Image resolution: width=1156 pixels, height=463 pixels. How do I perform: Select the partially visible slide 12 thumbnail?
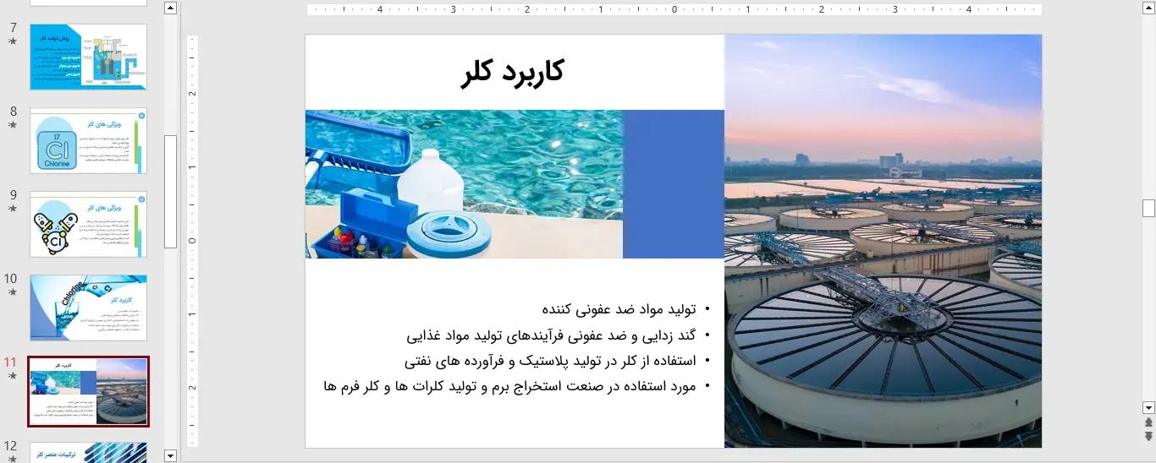pyautogui.click(x=89, y=452)
